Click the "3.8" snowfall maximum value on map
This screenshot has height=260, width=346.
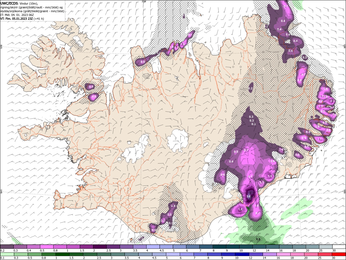(249, 197)
